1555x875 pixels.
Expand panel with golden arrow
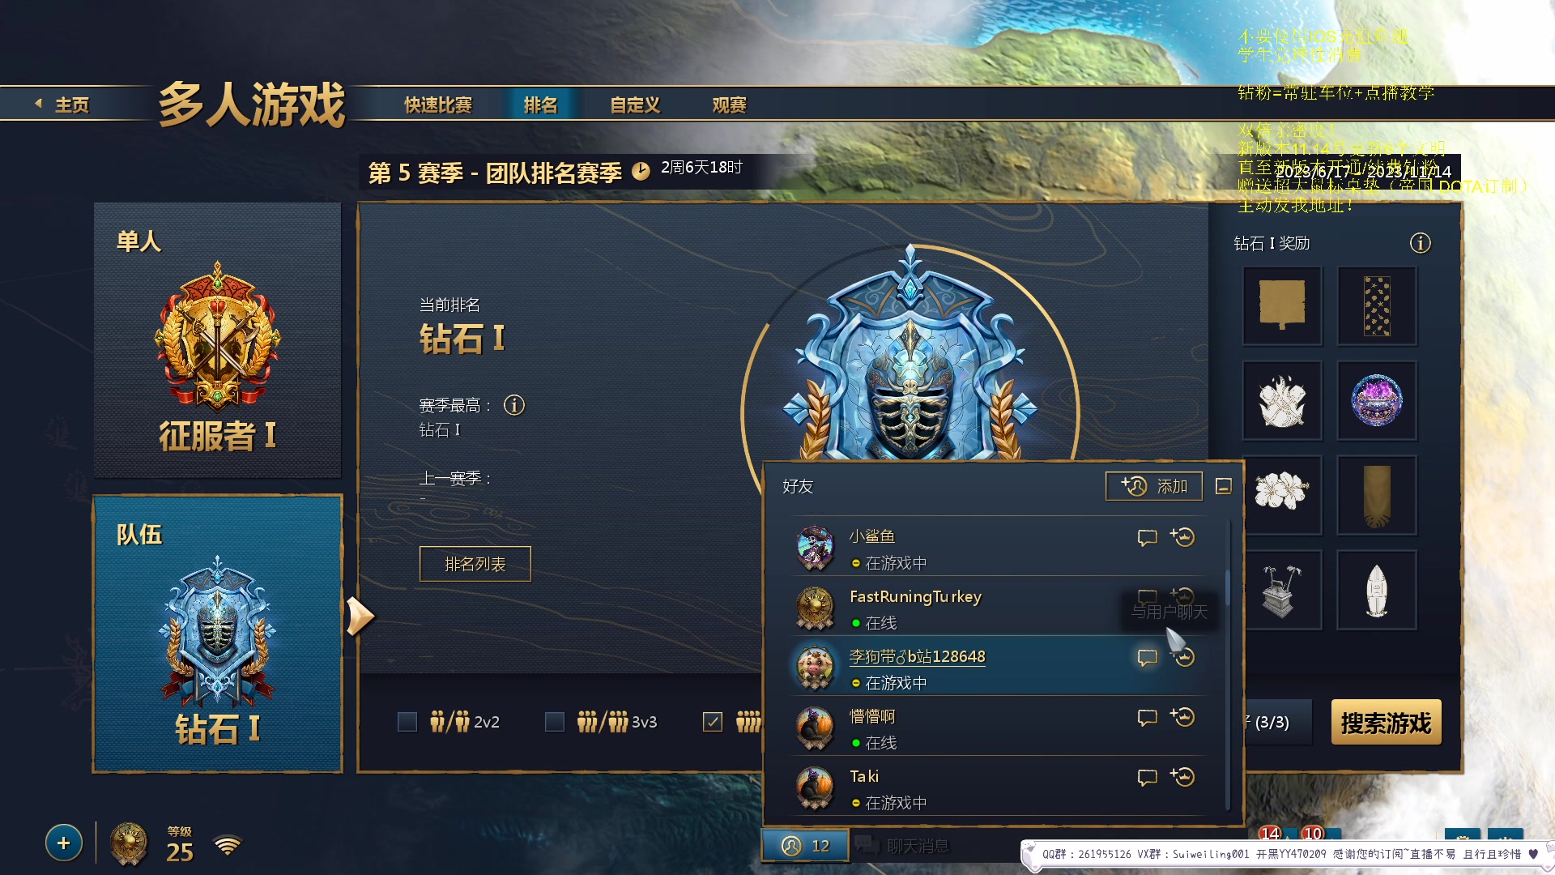360,617
